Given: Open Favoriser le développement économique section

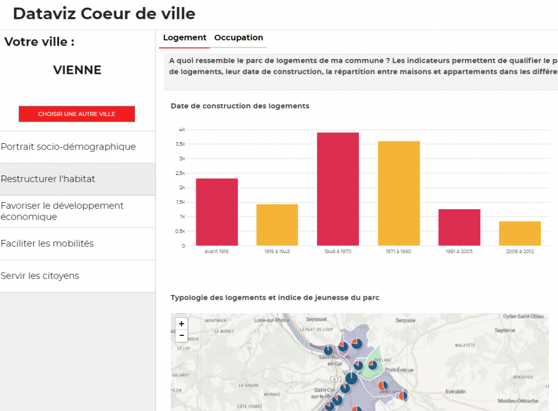Looking at the screenshot, I should [x=78, y=211].
